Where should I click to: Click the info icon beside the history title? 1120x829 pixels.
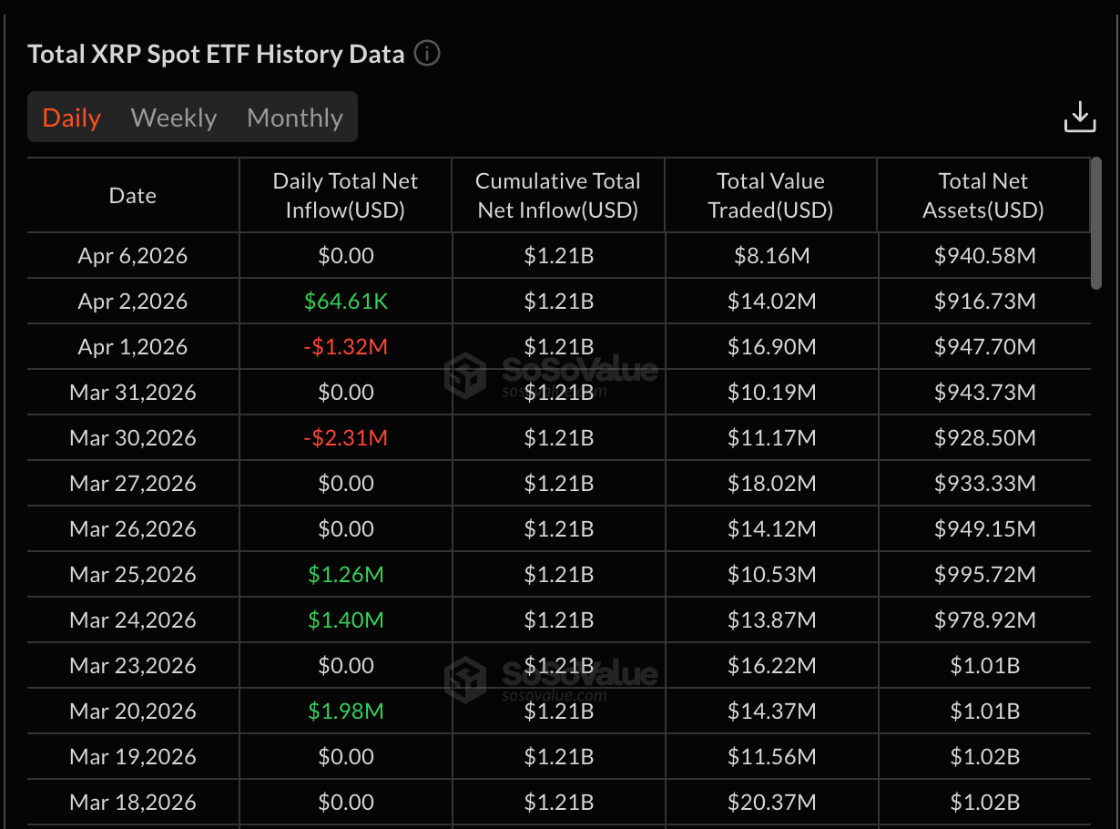click(x=427, y=54)
